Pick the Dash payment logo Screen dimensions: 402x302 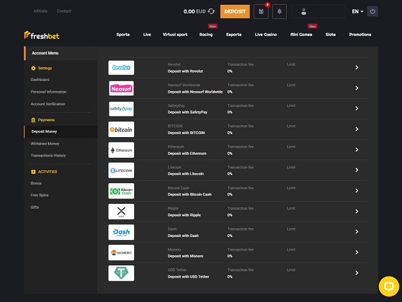tap(121, 232)
